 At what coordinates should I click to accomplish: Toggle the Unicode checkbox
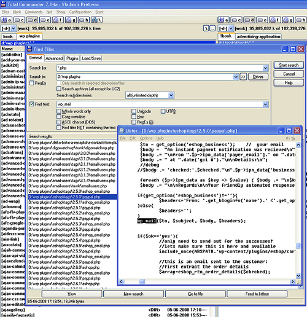pos(134,111)
